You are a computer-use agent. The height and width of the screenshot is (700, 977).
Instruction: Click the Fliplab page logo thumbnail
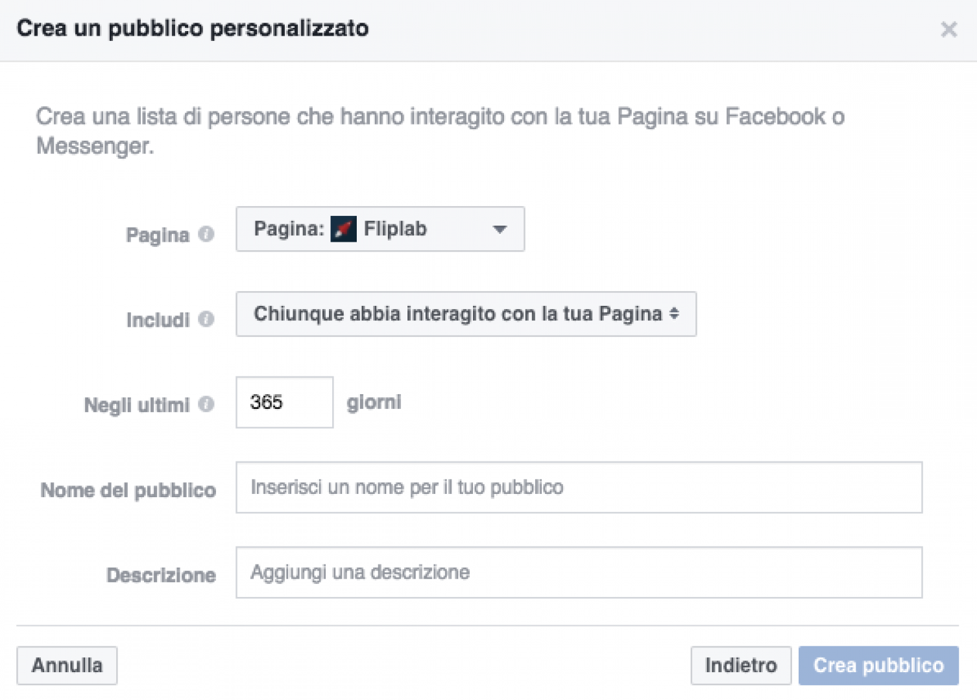pos(343,229)
